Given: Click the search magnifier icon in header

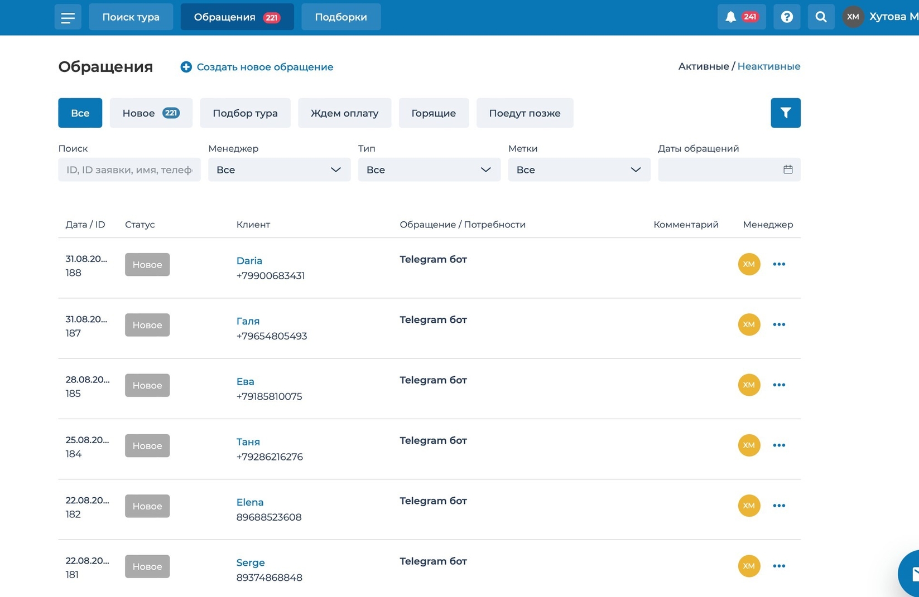Looking at the screenshot, I should tap(820, 17).
